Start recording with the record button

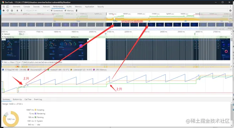coord(4,11)
